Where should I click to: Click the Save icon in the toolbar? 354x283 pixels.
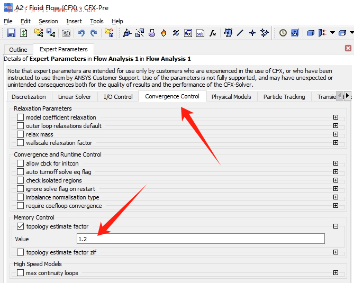(x=11, y=33)
